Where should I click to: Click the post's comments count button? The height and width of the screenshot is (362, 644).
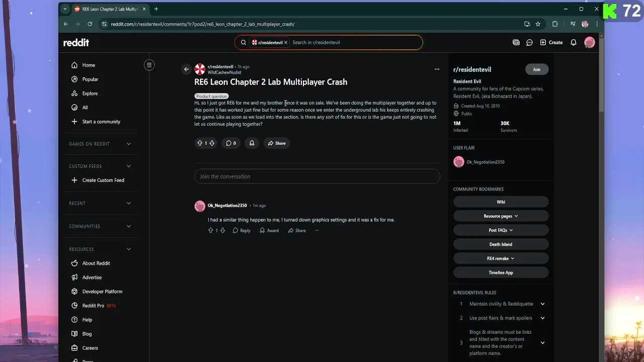point(231,143)
